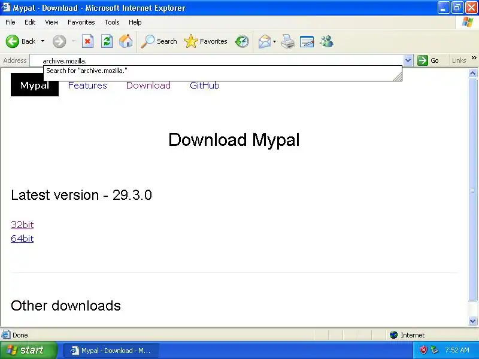Click the network connection tray icon

coord(435,350)
